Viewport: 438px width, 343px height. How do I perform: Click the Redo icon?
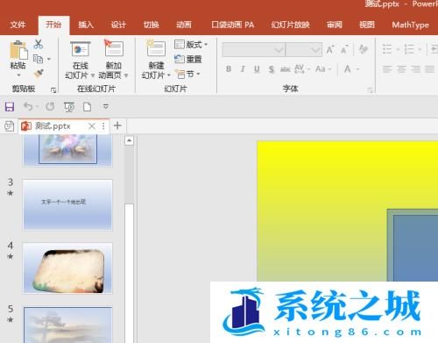pyautogui.click(x=50, y=107)
